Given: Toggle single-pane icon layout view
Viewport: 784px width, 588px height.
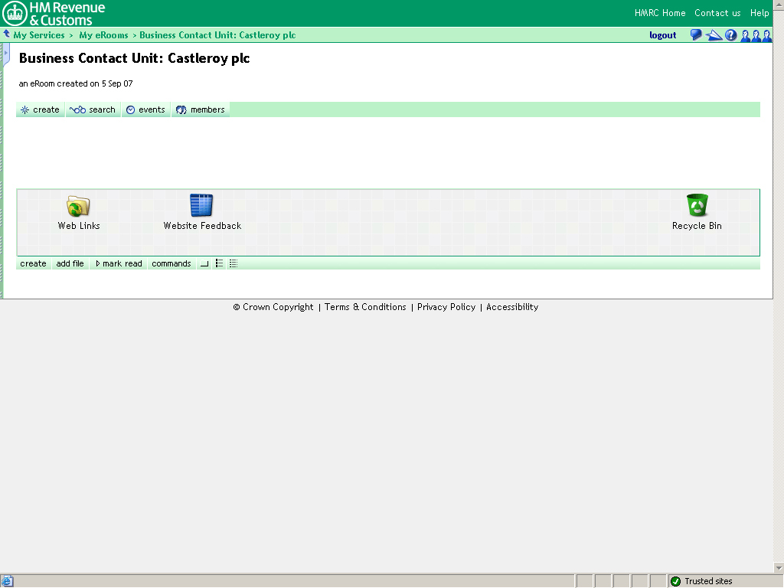Looking at the screenshot, I should (x=204, y=263).
